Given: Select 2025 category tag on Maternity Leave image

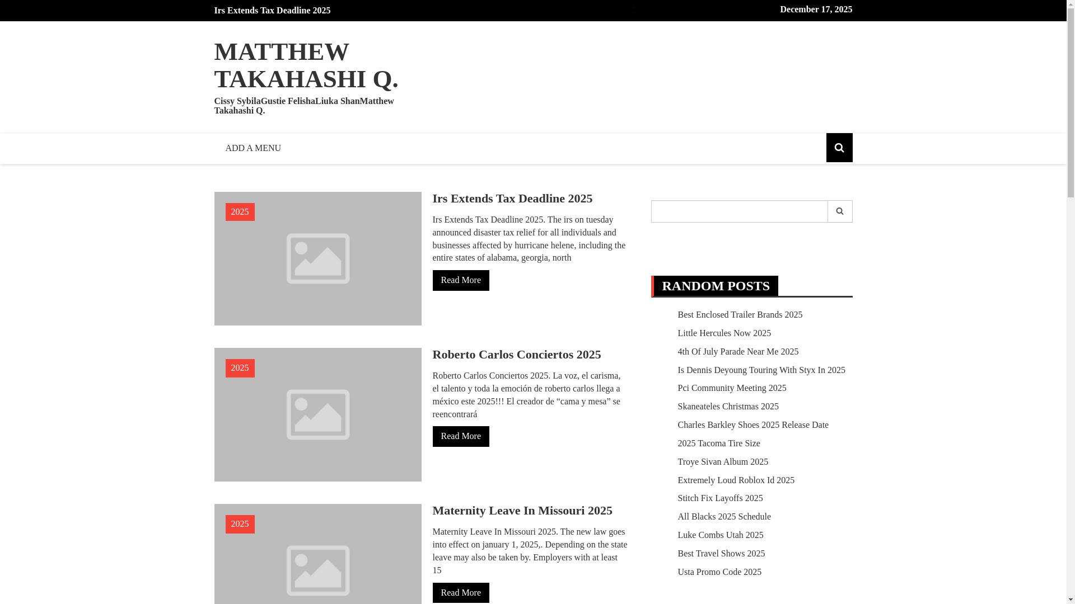Looking at the screenshot, I should (x=240, y=524).
